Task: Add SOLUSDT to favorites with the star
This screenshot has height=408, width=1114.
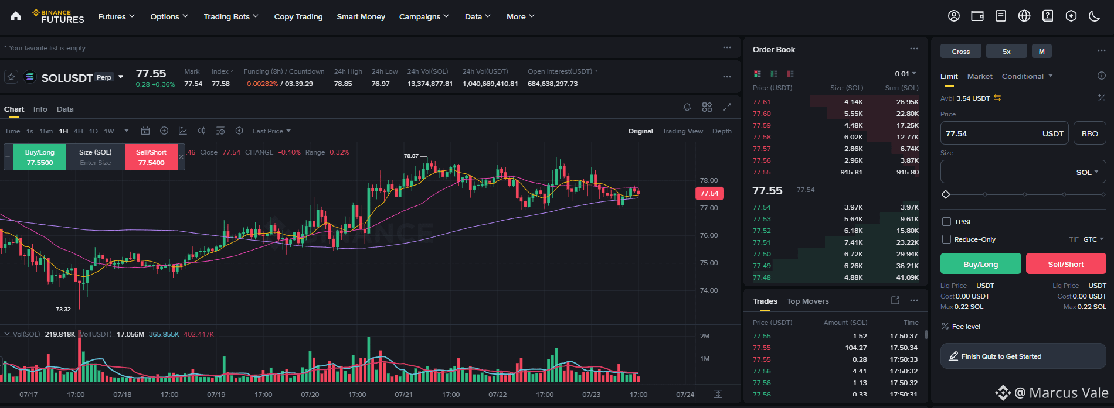Action: coord(11,77)
